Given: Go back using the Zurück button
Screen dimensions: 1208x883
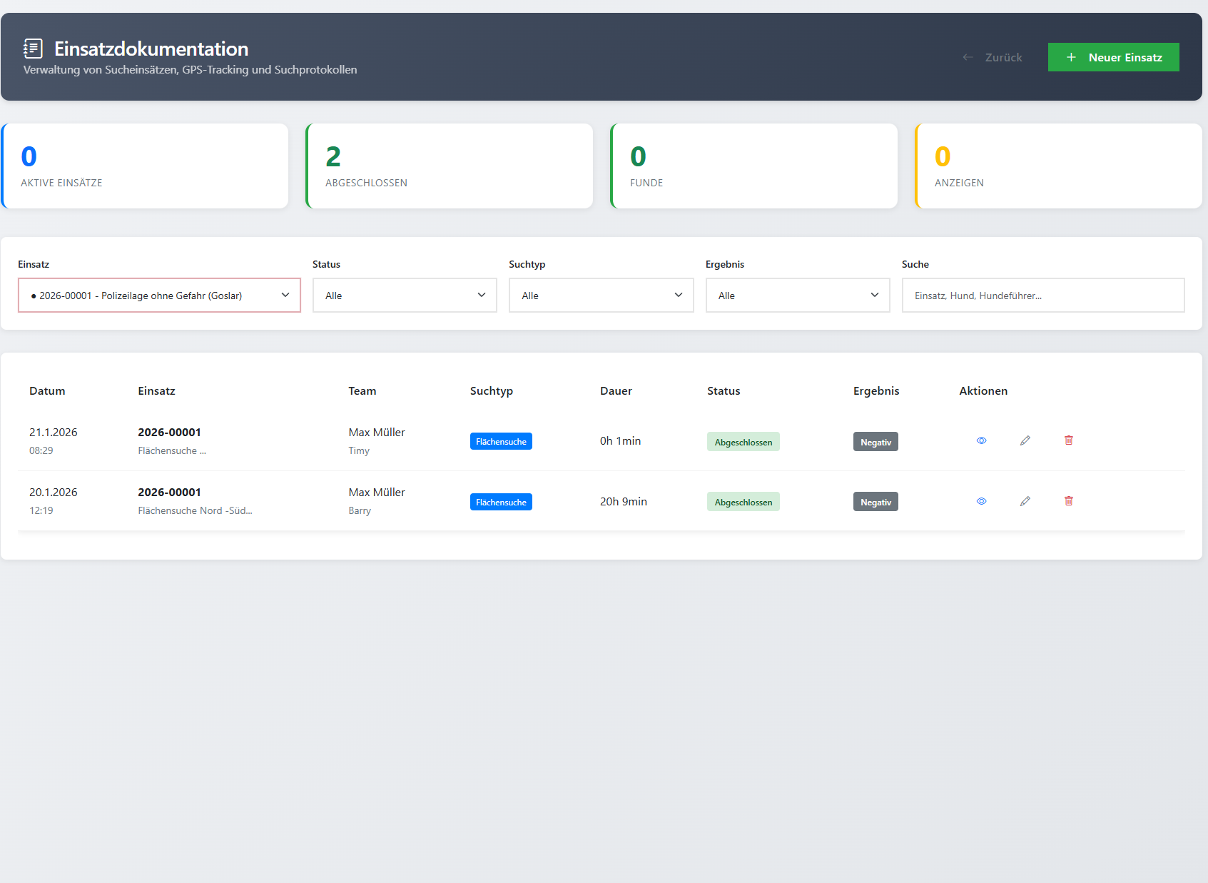Looking at the screenshot, I should click(x=993, y=57).
